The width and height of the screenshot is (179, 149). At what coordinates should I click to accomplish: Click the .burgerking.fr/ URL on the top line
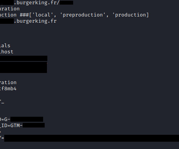37,3
